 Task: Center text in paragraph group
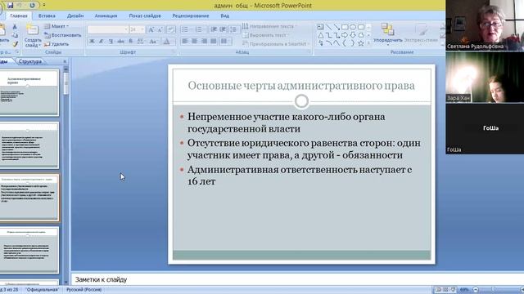[x=194, y=42]
